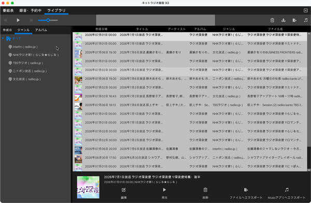Click the ファイルへエクスポート icon

tap(246, 190)
